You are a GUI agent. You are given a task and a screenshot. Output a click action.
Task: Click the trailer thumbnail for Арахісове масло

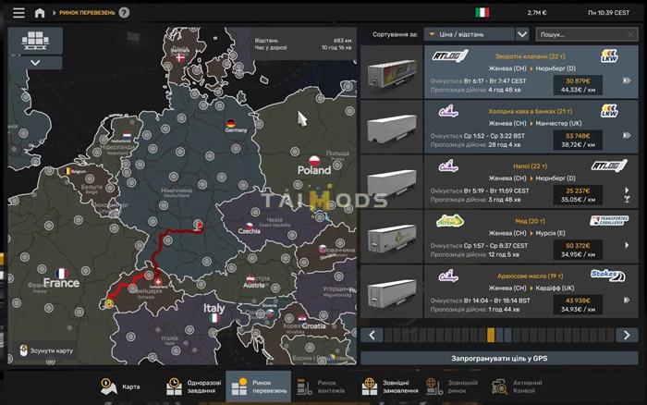pyautogui.click(x=392, y=291)
